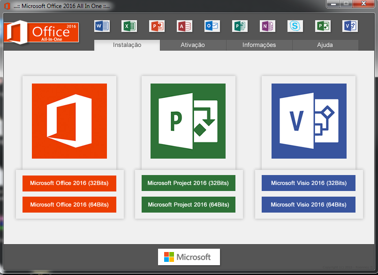Close the Office 2016 All In One window
The image size is (378, 275).
coord(364,4)
